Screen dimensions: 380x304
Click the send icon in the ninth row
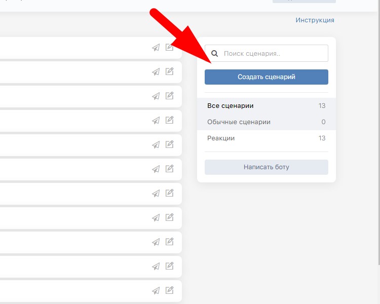point(156,242)
